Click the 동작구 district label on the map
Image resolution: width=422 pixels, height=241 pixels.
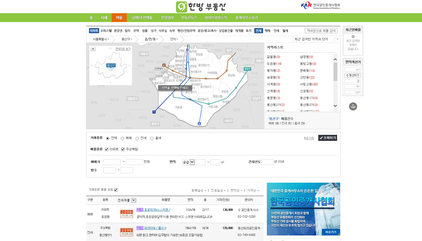click(x=155, y=124)
